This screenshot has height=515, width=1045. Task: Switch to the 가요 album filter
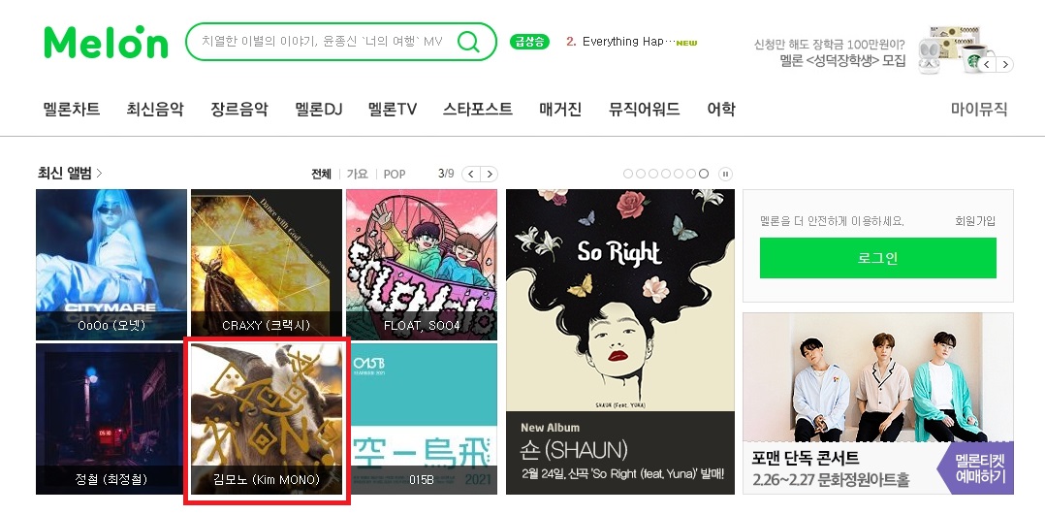pos(358,175)
